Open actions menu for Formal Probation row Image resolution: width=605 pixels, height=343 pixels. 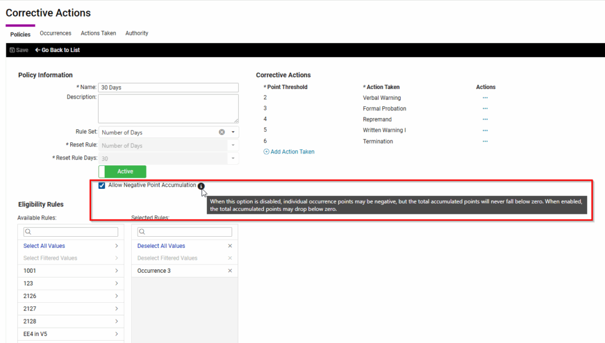(x=485, y=109)
